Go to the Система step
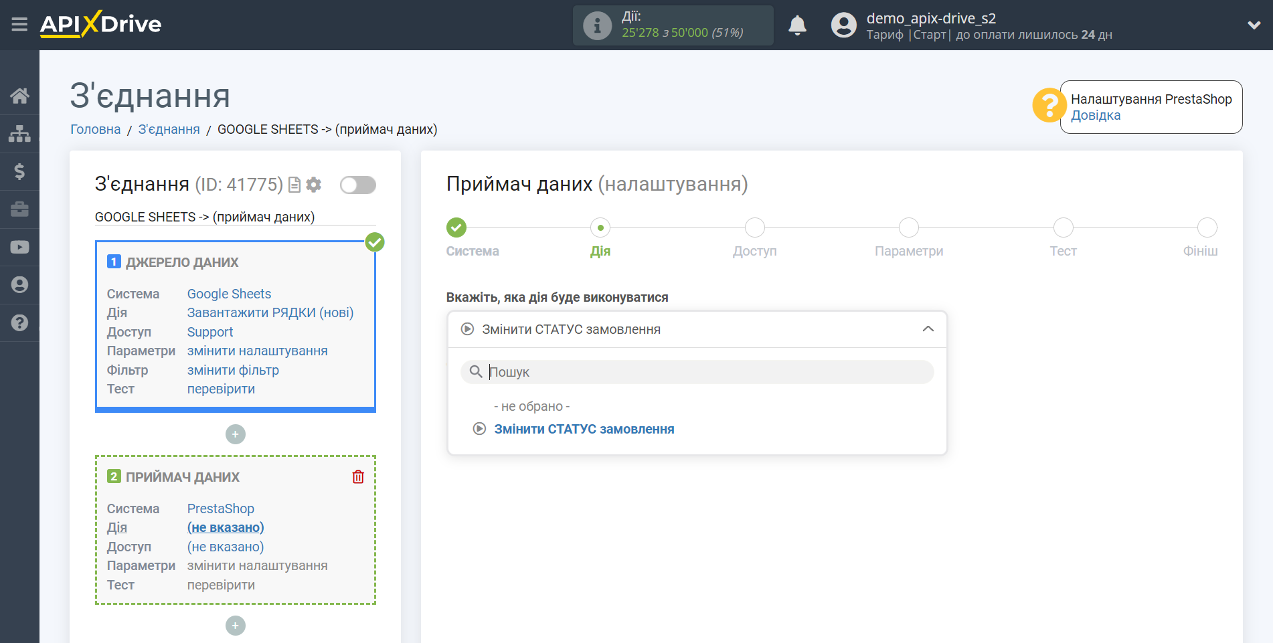 (456, 227)
